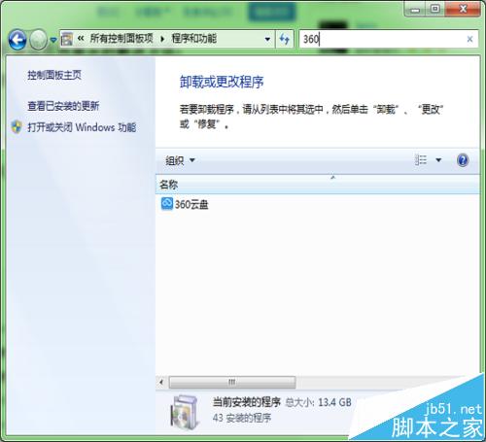Open 查看已安装的更新 link

(x=63, y=106)
